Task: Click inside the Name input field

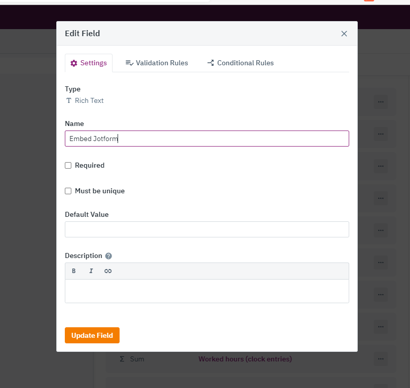Action: (207, 139)
